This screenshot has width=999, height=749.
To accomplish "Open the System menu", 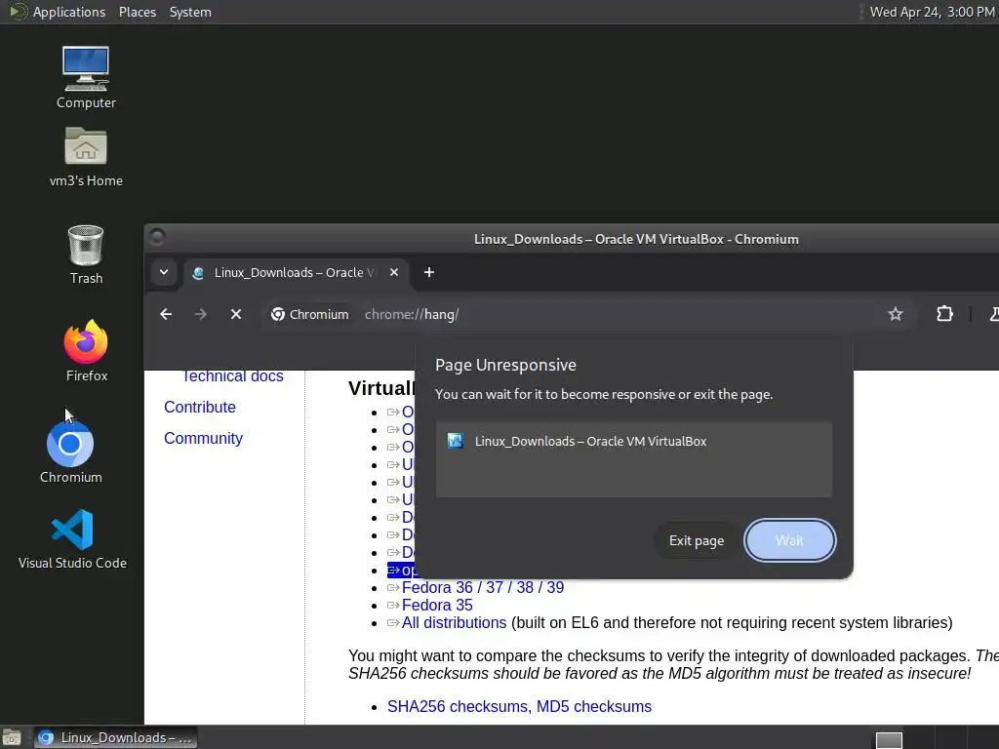I will (x=190, y=12).
